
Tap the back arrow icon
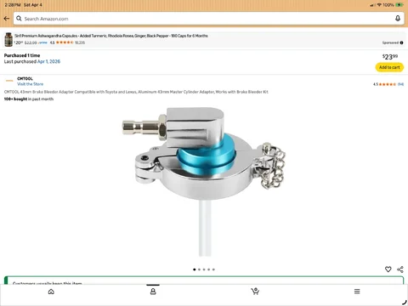(x=7, y=19)
